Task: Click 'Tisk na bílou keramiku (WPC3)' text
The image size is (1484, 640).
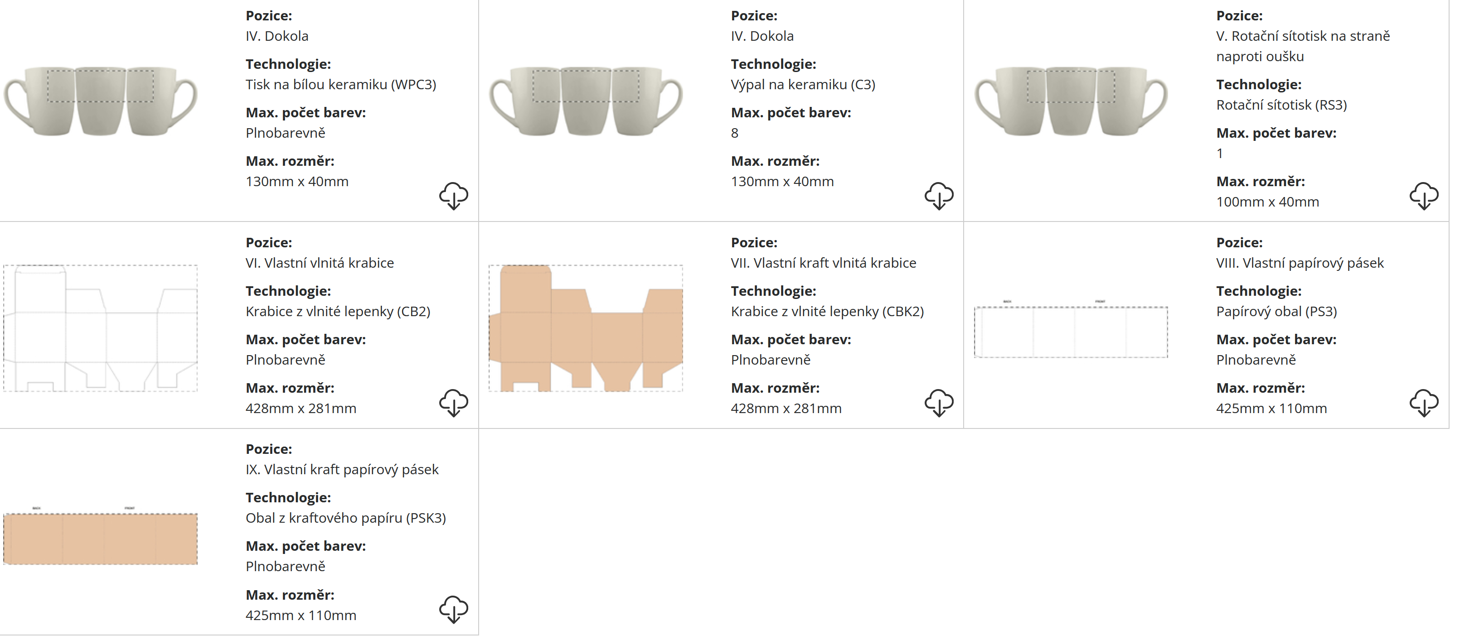Action: tap(340, 85)
